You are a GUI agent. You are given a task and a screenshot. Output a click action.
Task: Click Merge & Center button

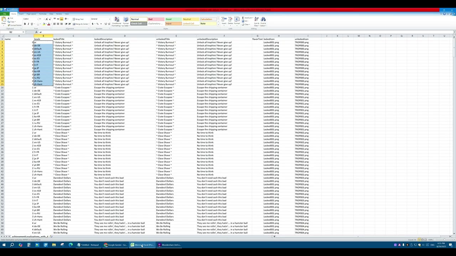click(81, 24)
